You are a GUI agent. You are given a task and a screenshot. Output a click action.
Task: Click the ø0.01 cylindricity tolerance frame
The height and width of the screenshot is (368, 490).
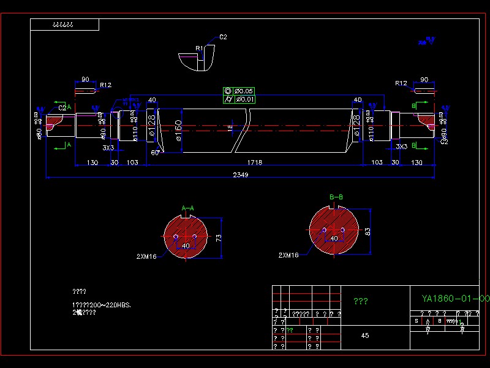[x=239, y=99]
